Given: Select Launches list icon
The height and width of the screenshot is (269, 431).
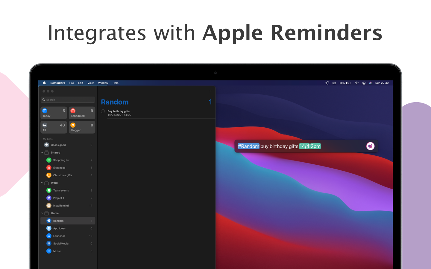Looking at the screenshot, I should [x=49, y=236].
